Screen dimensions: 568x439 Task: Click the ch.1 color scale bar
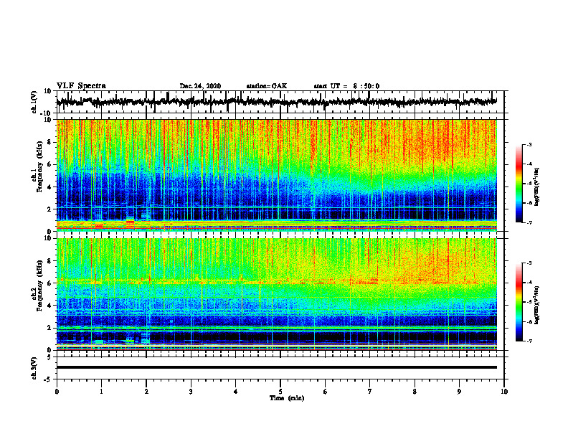519,184
